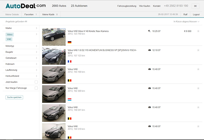Click German flag on Kinetic Navi Kamera listing
The height and width of the screenshot is (140, 204).
(x=69, y=42)
